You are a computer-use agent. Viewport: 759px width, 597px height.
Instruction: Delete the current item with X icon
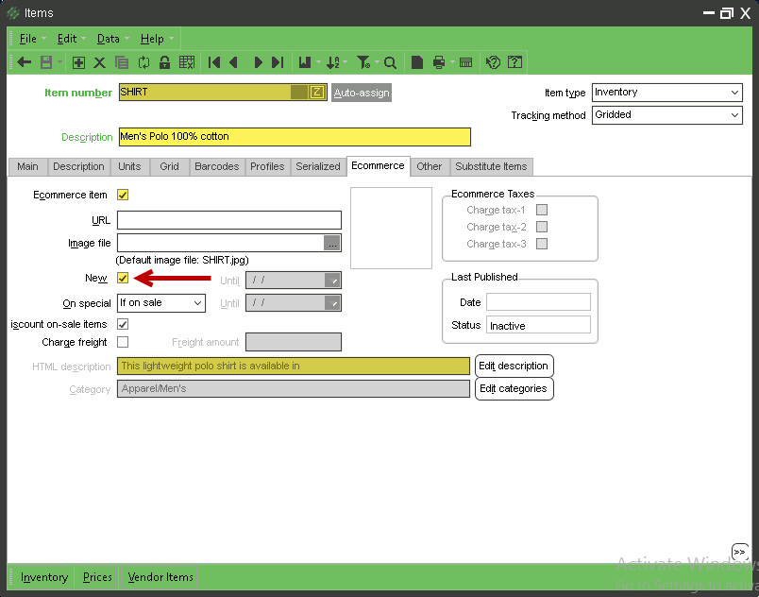pyautogui.click(x=100, y=62)
